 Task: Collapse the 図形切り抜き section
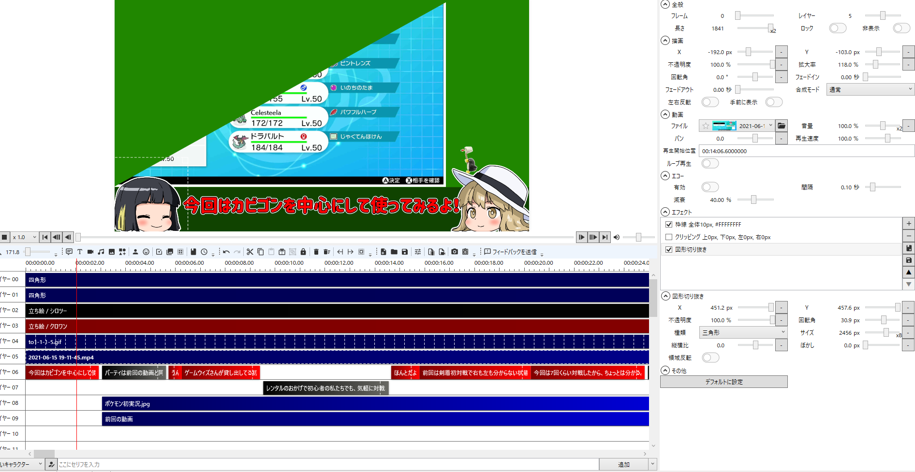[x=666, y=296]
